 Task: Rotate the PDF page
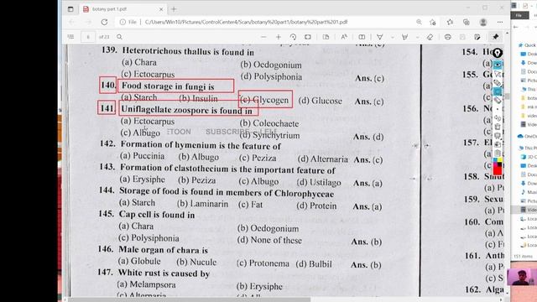pyautogui.click(x=293, y=37)
